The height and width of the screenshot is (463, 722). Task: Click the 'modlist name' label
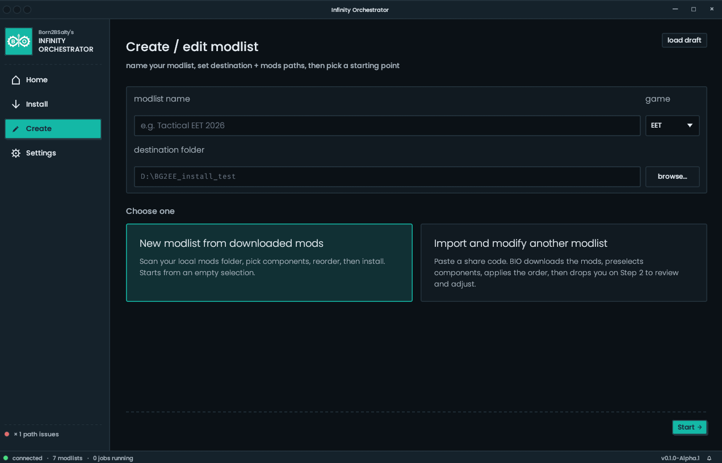pos(162,99)
